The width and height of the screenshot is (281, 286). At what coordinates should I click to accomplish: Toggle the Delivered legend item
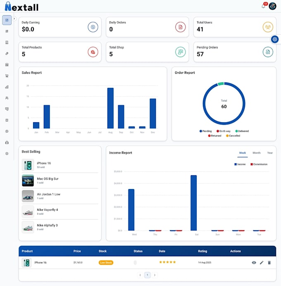pyautogui.click(x=242, y=131)
